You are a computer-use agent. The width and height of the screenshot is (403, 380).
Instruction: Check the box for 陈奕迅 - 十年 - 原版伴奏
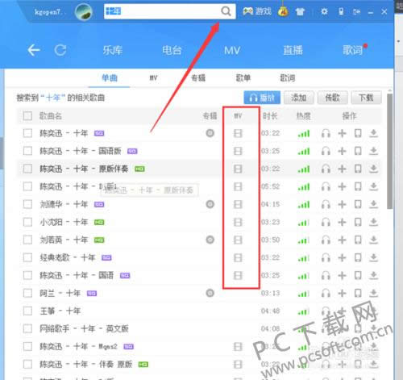pyautogui.click(x=27, y=169)
